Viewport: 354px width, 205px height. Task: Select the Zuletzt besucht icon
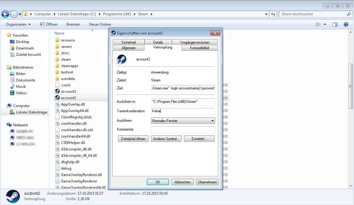click(12, 54)
